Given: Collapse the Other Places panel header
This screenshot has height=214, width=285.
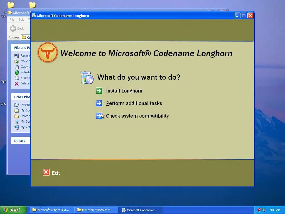Looking at the screenshot, I should click(x=21, y=97).
